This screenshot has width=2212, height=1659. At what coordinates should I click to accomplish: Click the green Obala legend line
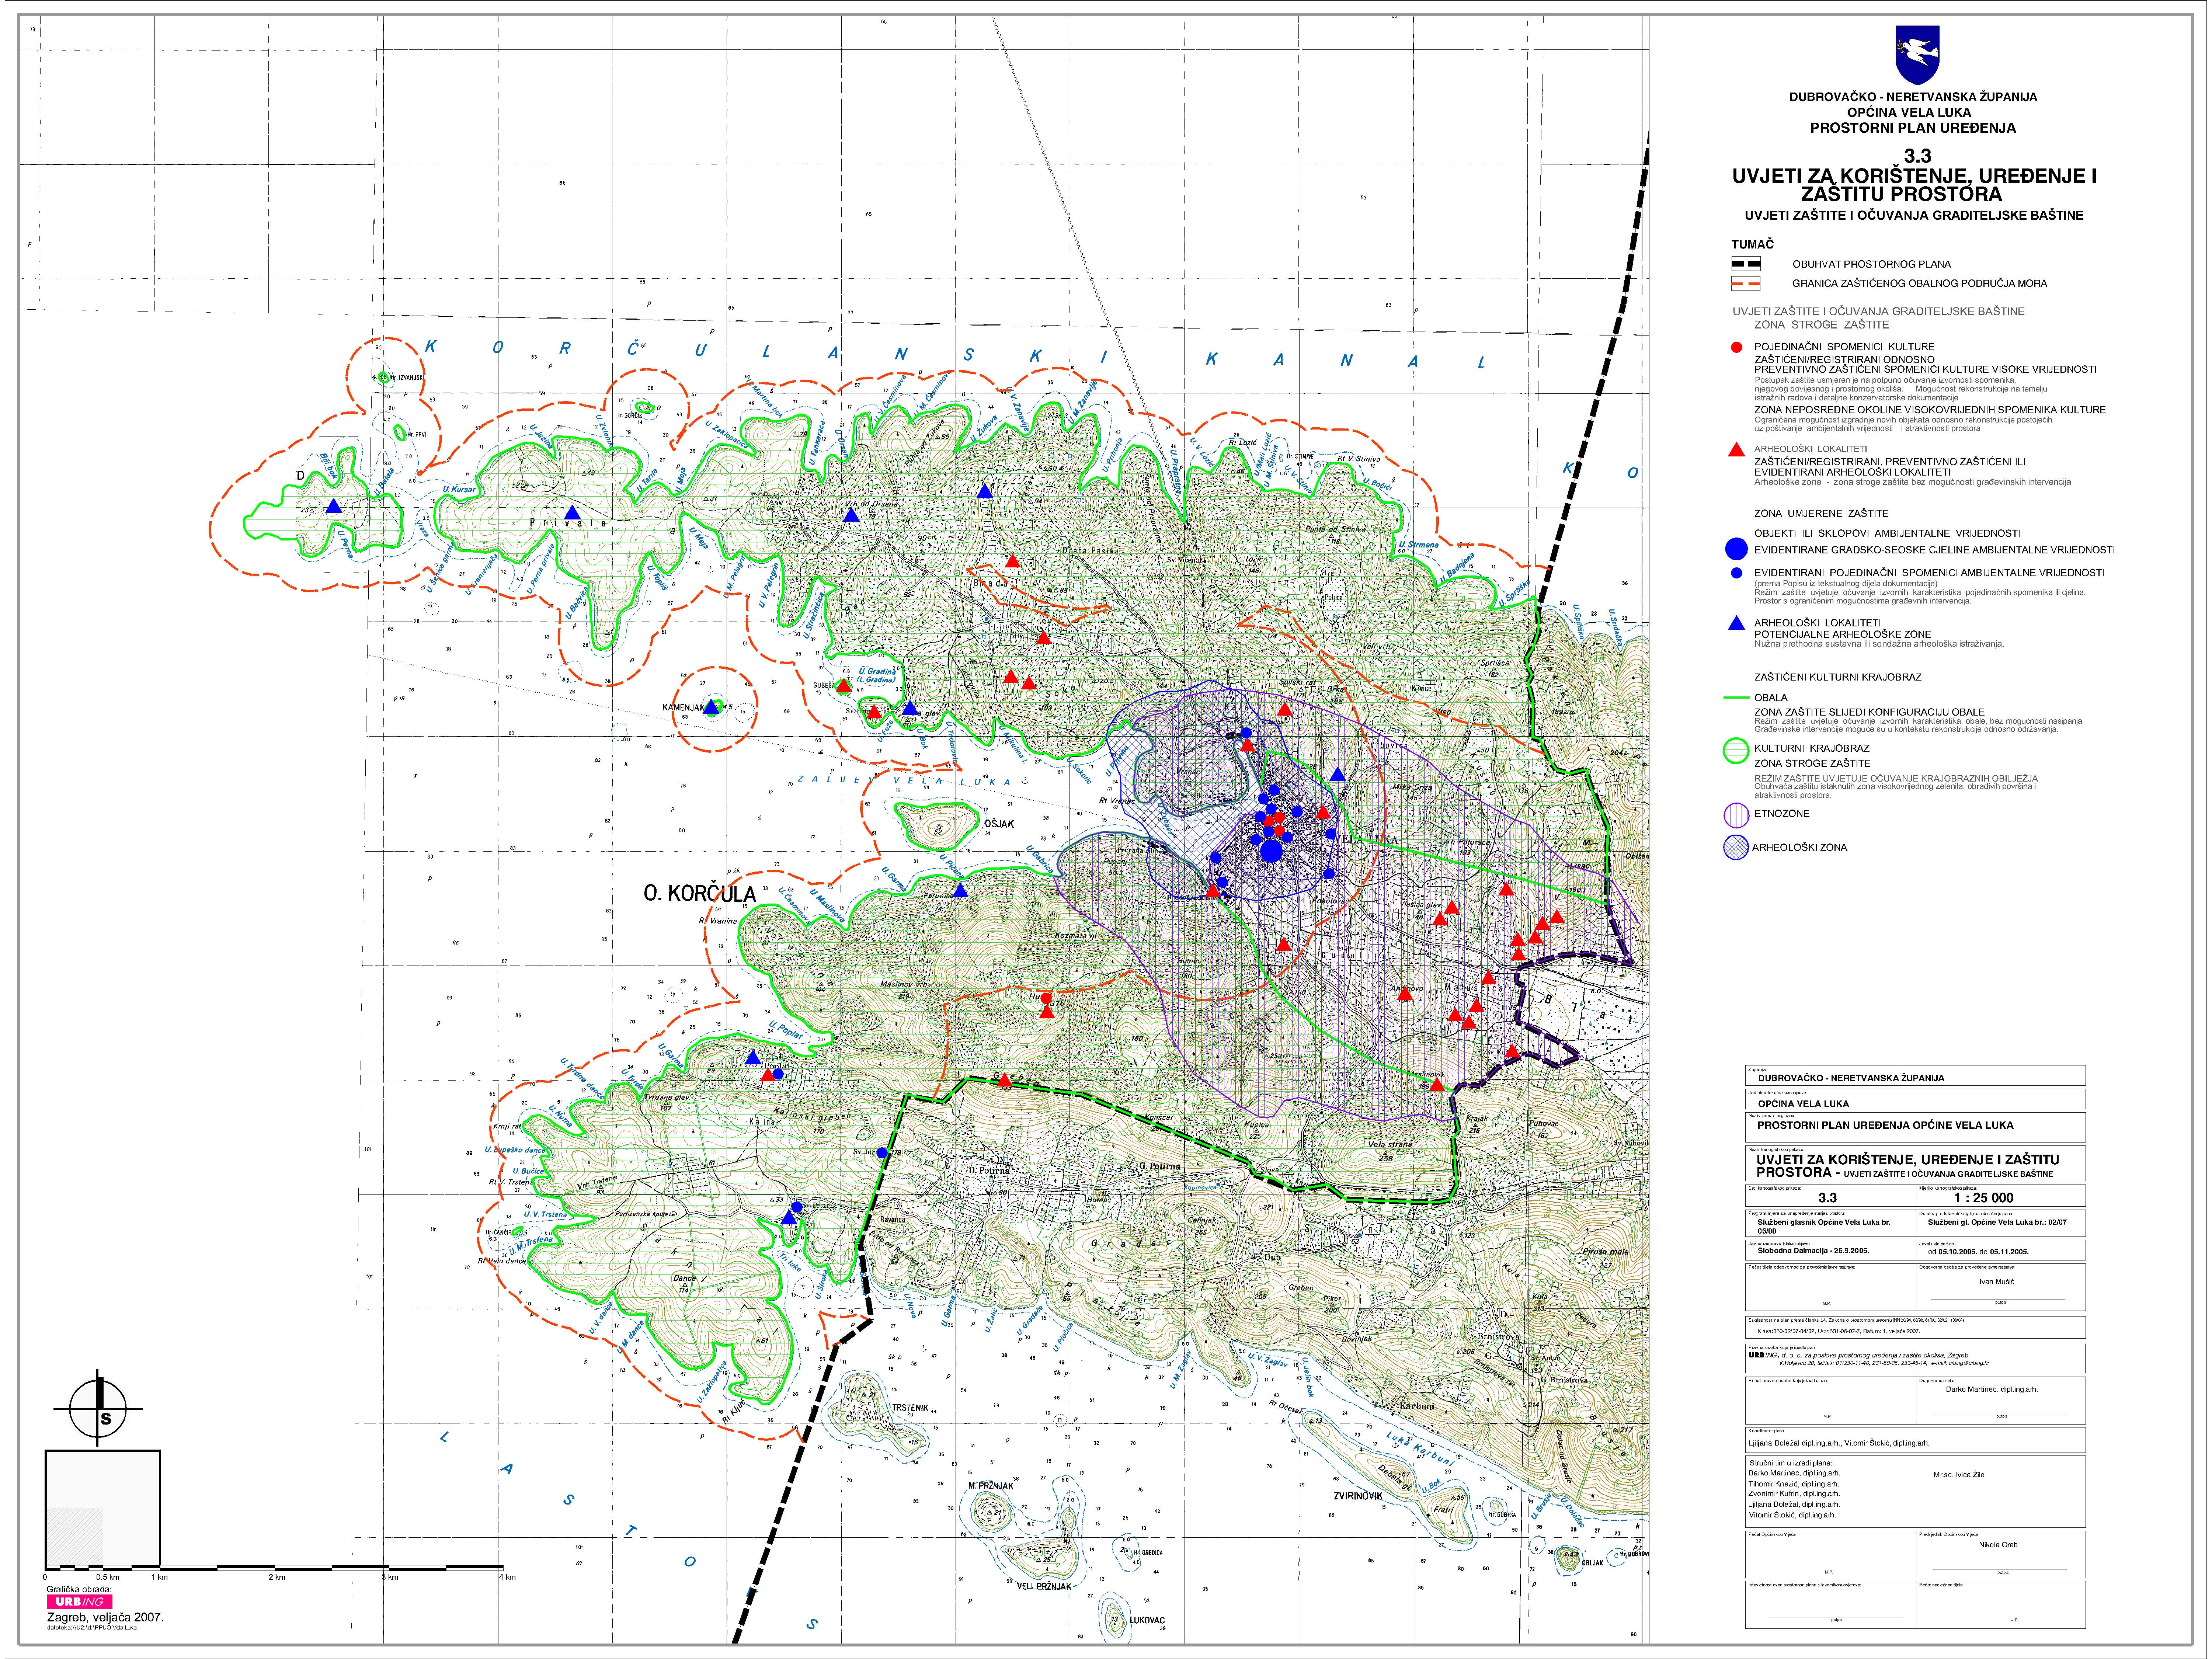1738,698
